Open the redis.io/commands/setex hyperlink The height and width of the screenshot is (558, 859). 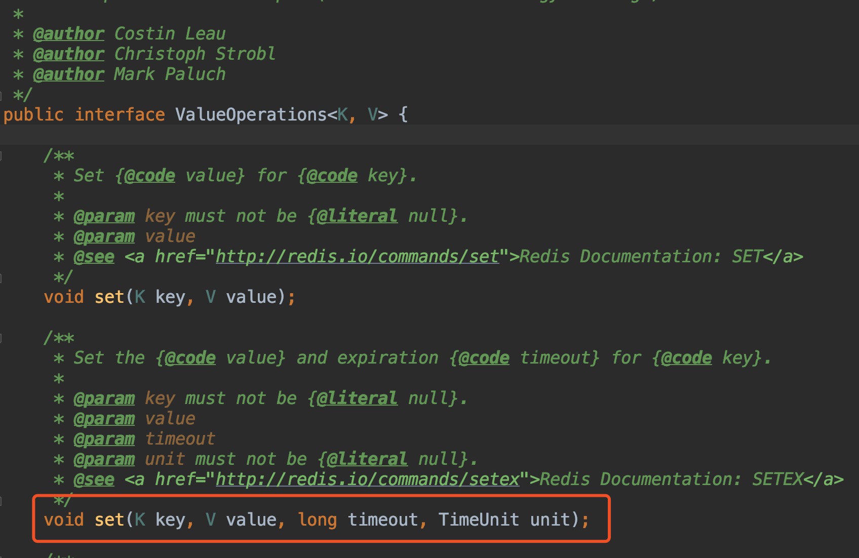[367, 480]
